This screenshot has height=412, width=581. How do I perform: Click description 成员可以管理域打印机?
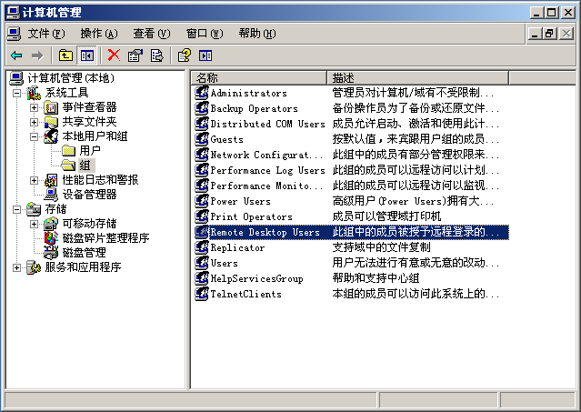[x=386, y=216]
